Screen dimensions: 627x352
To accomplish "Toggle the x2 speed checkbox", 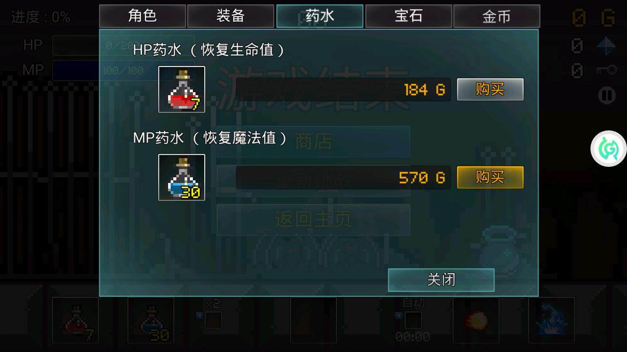I will (x=213, y=320).
